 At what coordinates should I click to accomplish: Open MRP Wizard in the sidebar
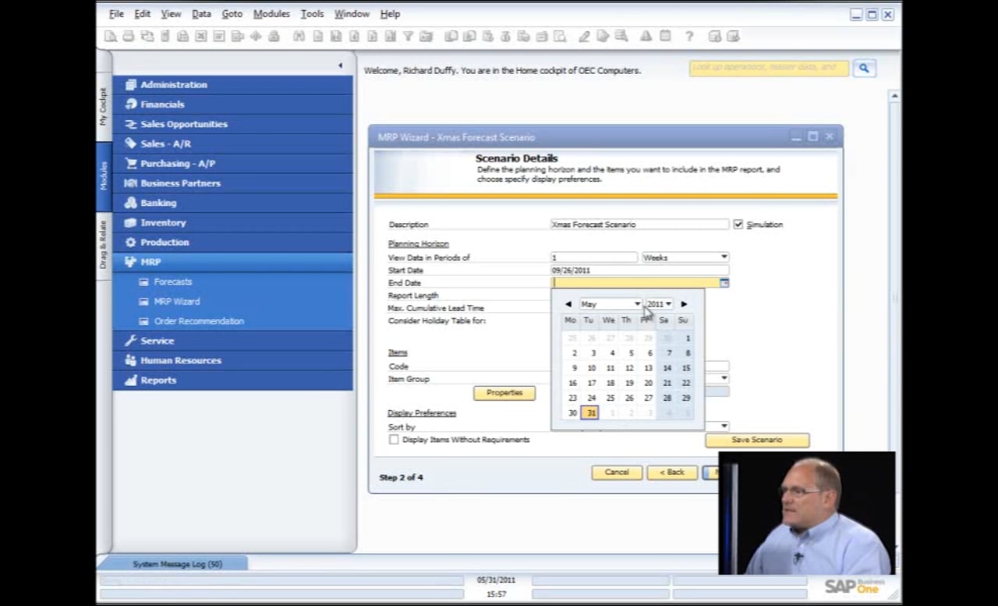pos(176,301)
